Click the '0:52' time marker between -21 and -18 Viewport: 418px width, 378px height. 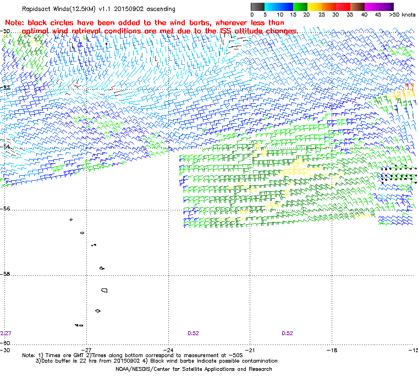click(287, 333)
